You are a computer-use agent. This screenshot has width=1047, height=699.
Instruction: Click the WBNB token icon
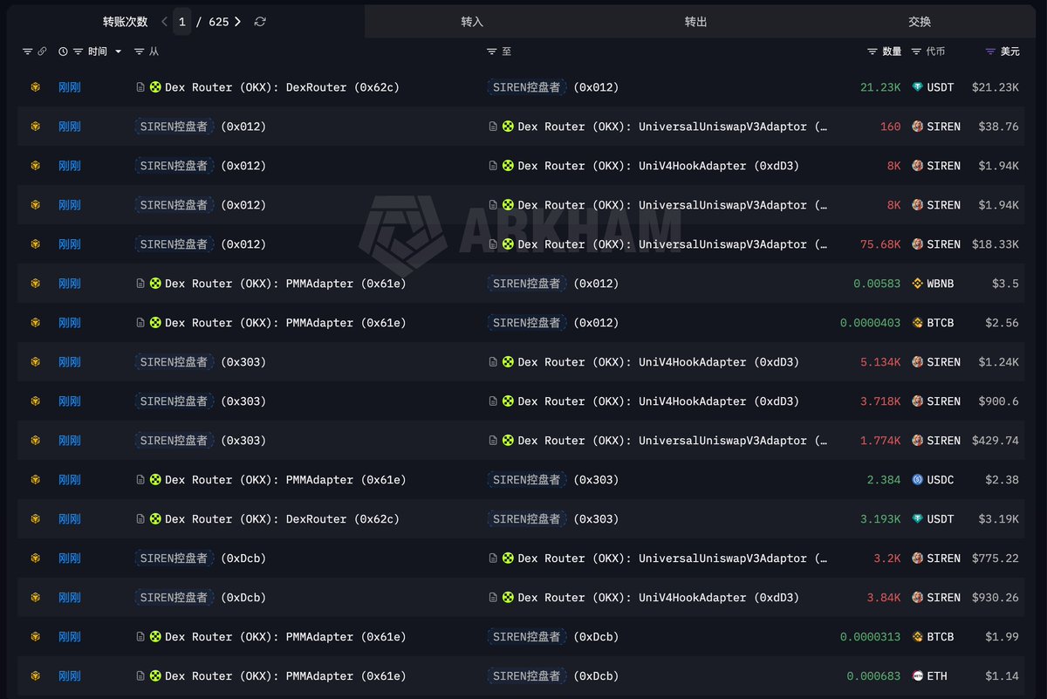(x=917, y=284)
